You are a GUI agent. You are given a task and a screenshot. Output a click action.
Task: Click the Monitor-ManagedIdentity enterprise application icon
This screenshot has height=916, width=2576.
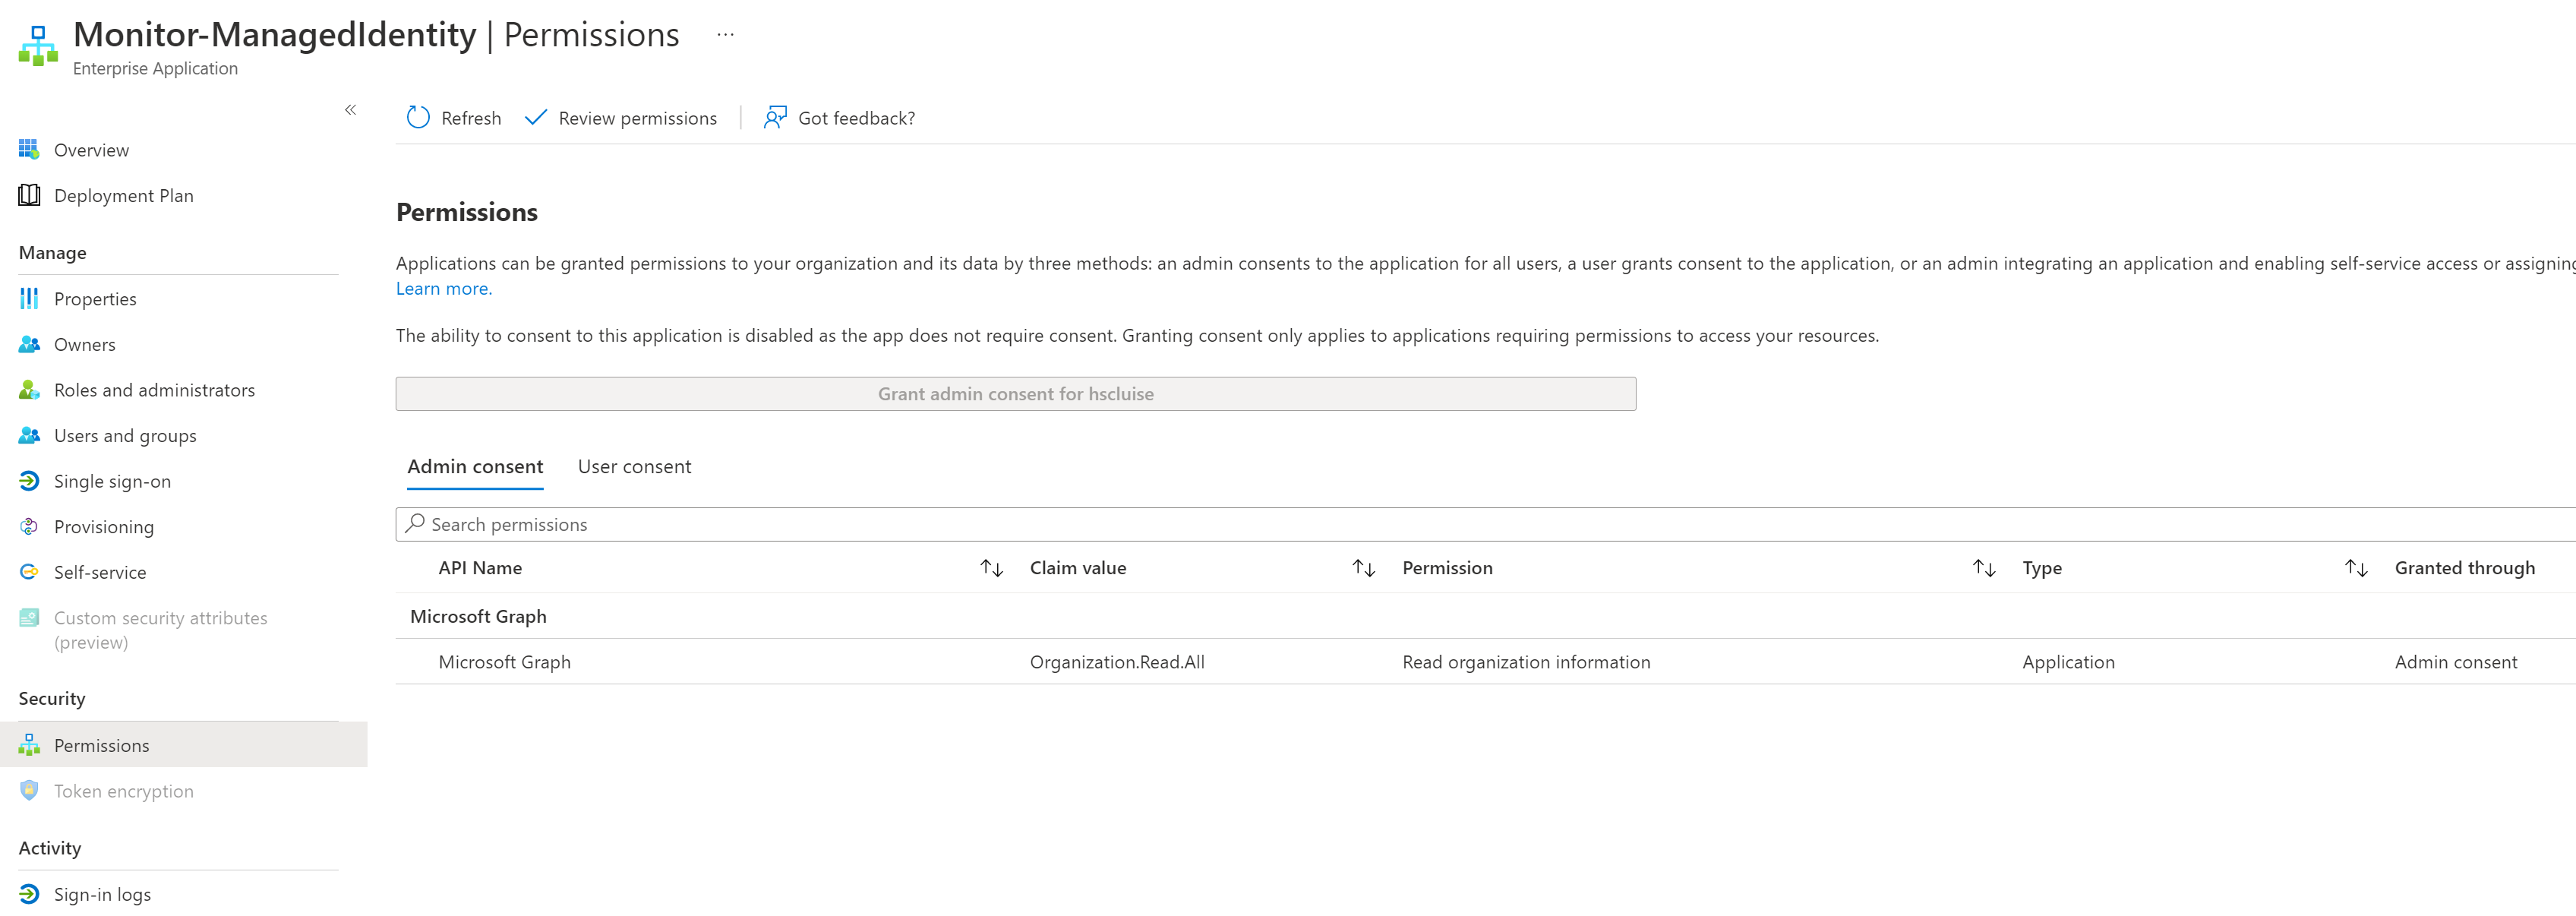click(x=38, y=46)
